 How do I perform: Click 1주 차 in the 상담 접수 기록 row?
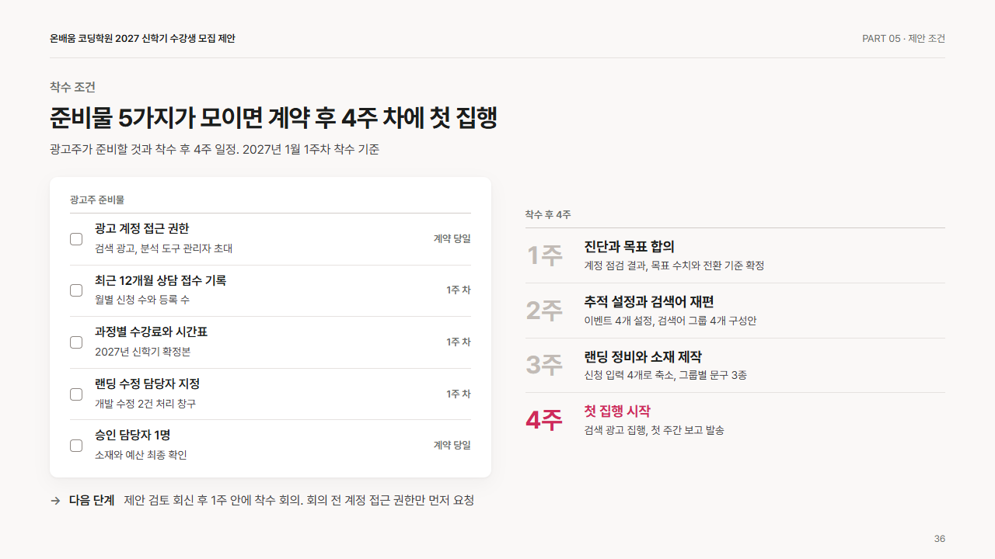(x=459, y=290)
